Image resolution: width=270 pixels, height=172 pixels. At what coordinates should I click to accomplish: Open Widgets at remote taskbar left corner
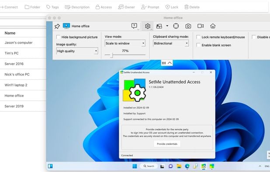point(50,166)
